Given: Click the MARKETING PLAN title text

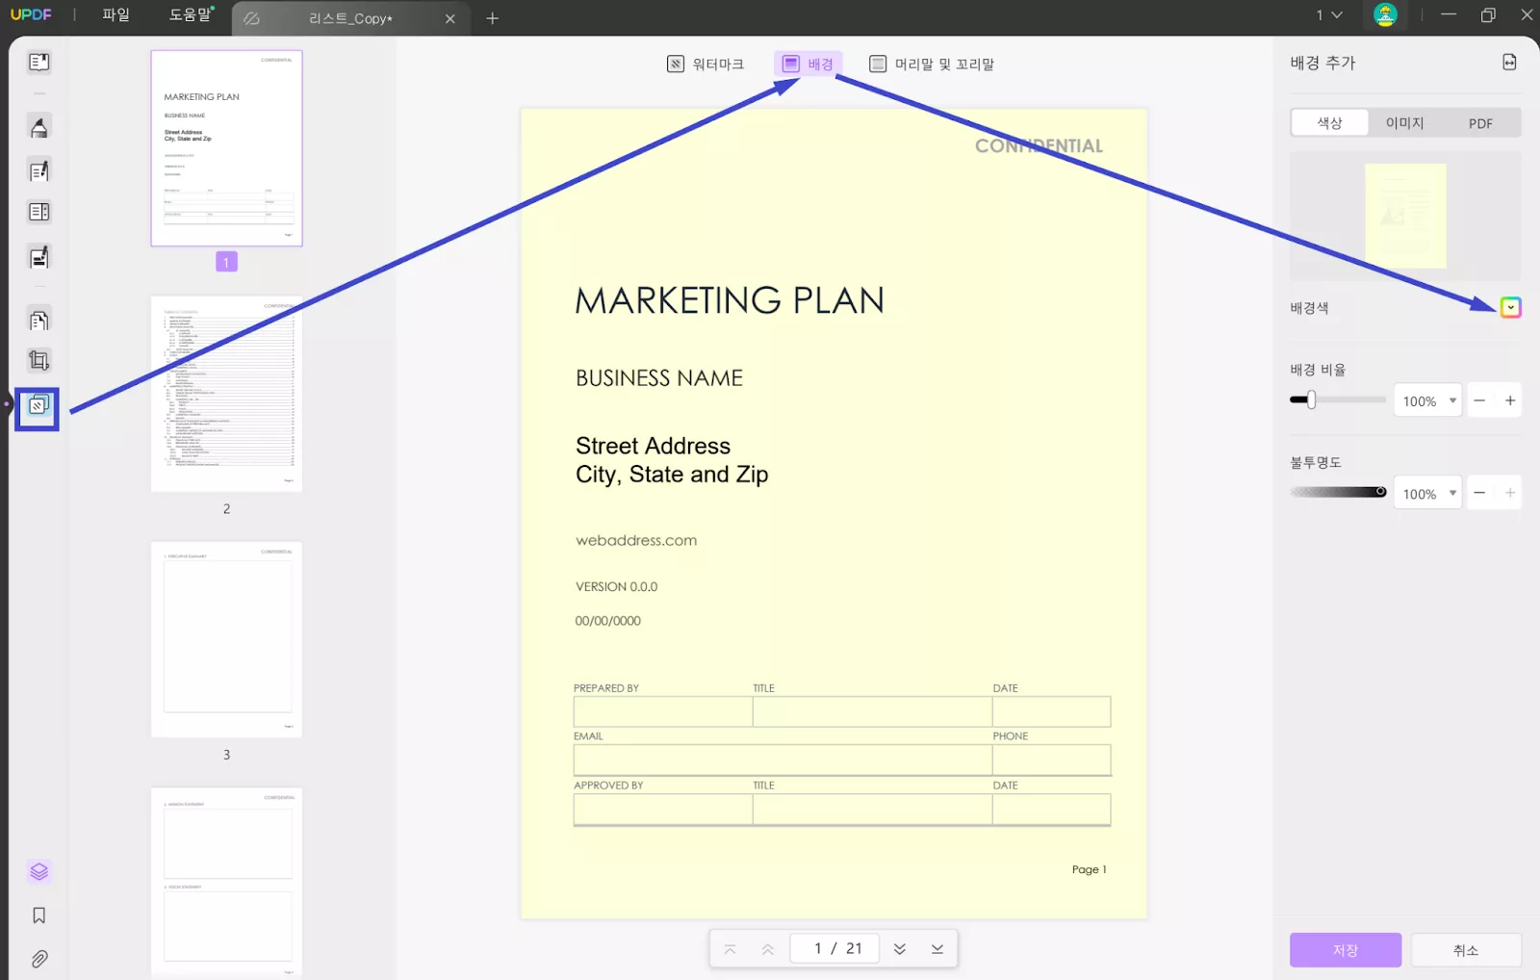Looking at the screenshot, I should pos(730,300).
